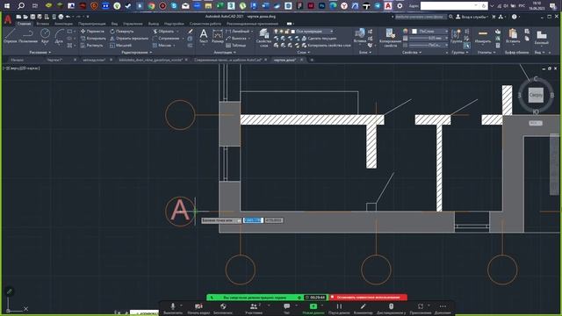Click the Stretch (Растянуть) tool
The height and width of the screenshot is (316, 562).
click(92, 46)
